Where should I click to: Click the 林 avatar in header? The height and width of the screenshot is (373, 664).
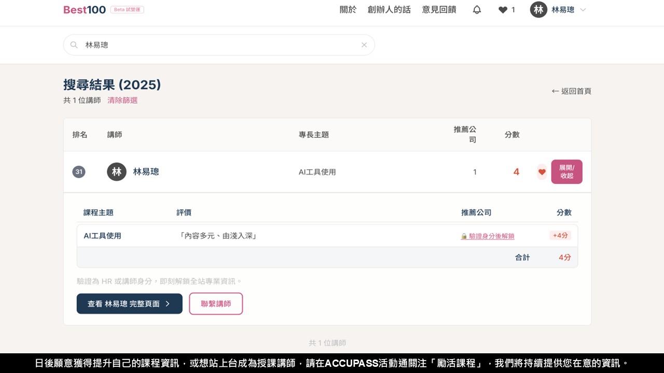point(538,10)
